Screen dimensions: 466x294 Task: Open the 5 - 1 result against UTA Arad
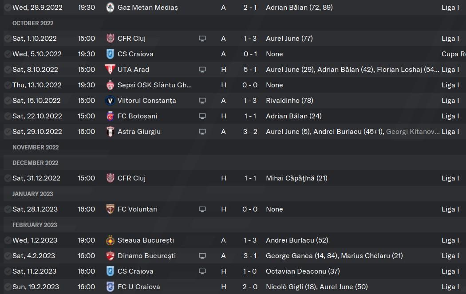(250, 70)
